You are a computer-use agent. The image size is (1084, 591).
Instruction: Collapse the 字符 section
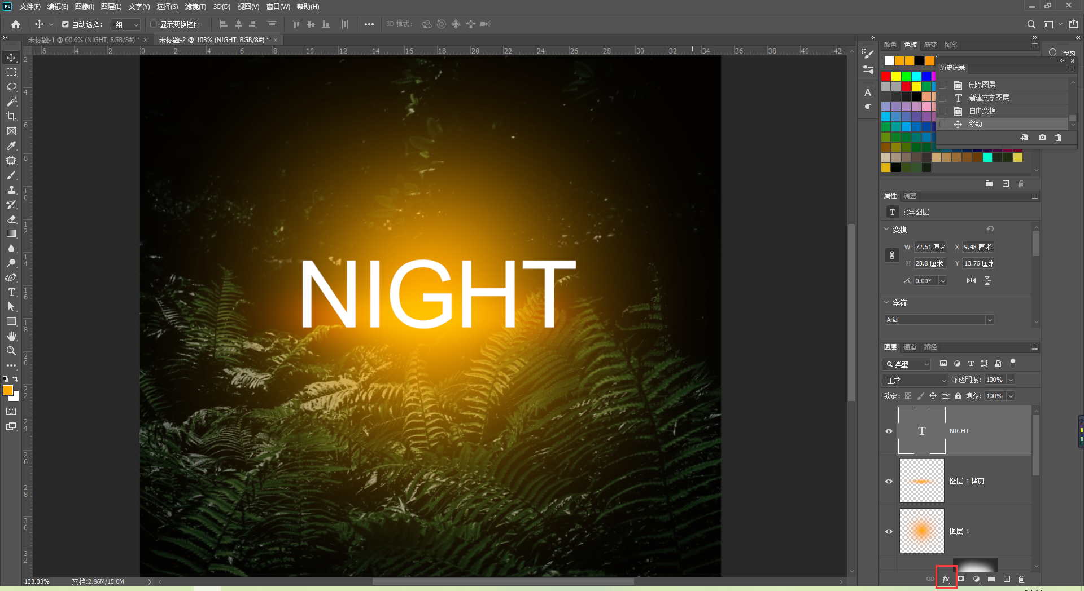(x=886, y=302)
